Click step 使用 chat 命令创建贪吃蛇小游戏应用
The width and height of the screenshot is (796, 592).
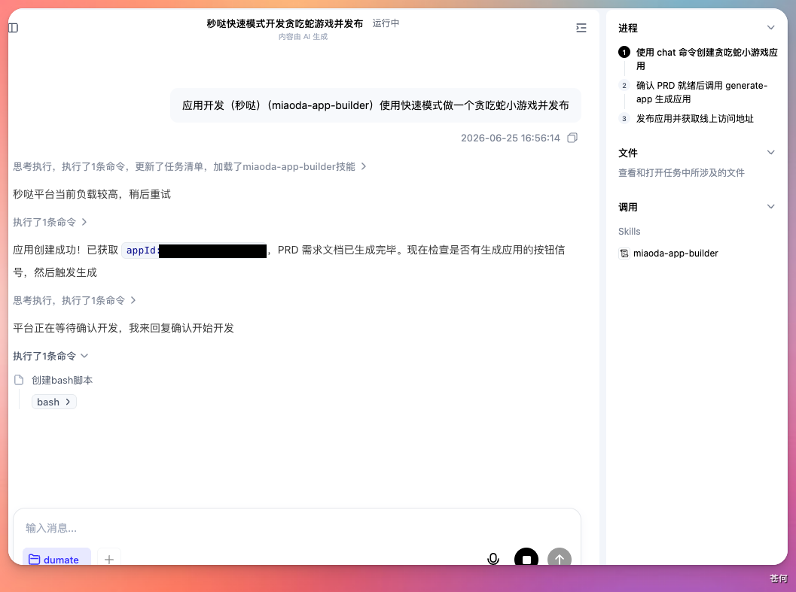click(706, 59)
